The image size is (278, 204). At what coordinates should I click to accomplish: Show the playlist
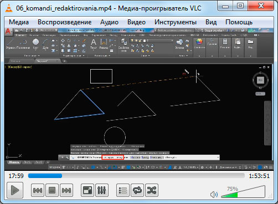click(x=123, y=190)
